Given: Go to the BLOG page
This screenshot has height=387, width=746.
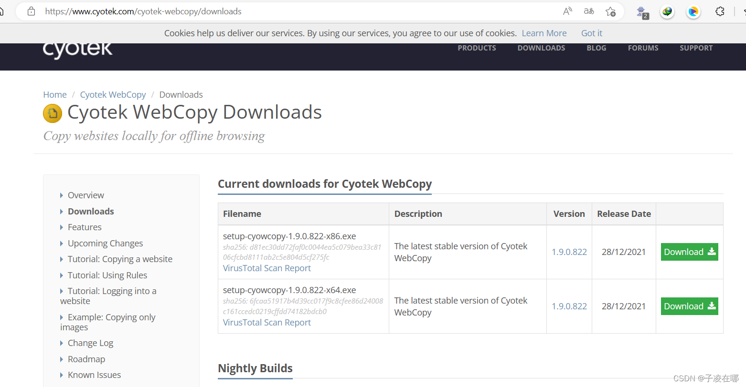Looking at the screenshot, I should (x=597, y=48).
